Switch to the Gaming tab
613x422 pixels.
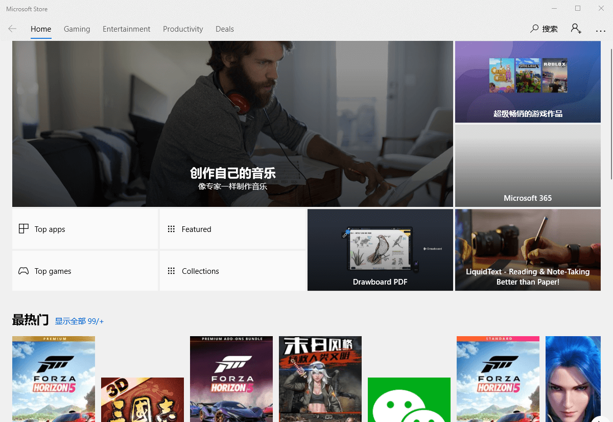click(x=77, y=29)
